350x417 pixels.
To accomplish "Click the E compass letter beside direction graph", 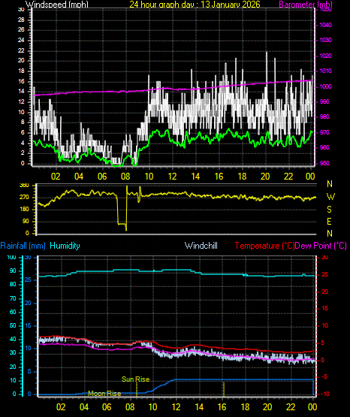I will 329,221.
